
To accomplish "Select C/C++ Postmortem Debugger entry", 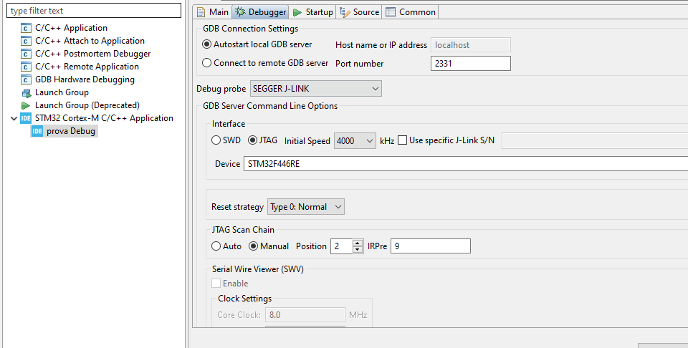I will pyautogui.click(x=93, y=54).
